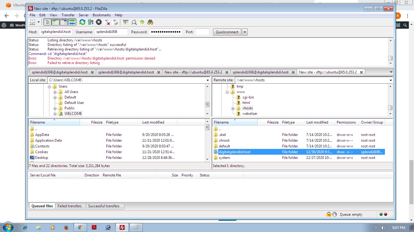Sort local files by Filetype column
414x232 pixels.
click(122, 122)
